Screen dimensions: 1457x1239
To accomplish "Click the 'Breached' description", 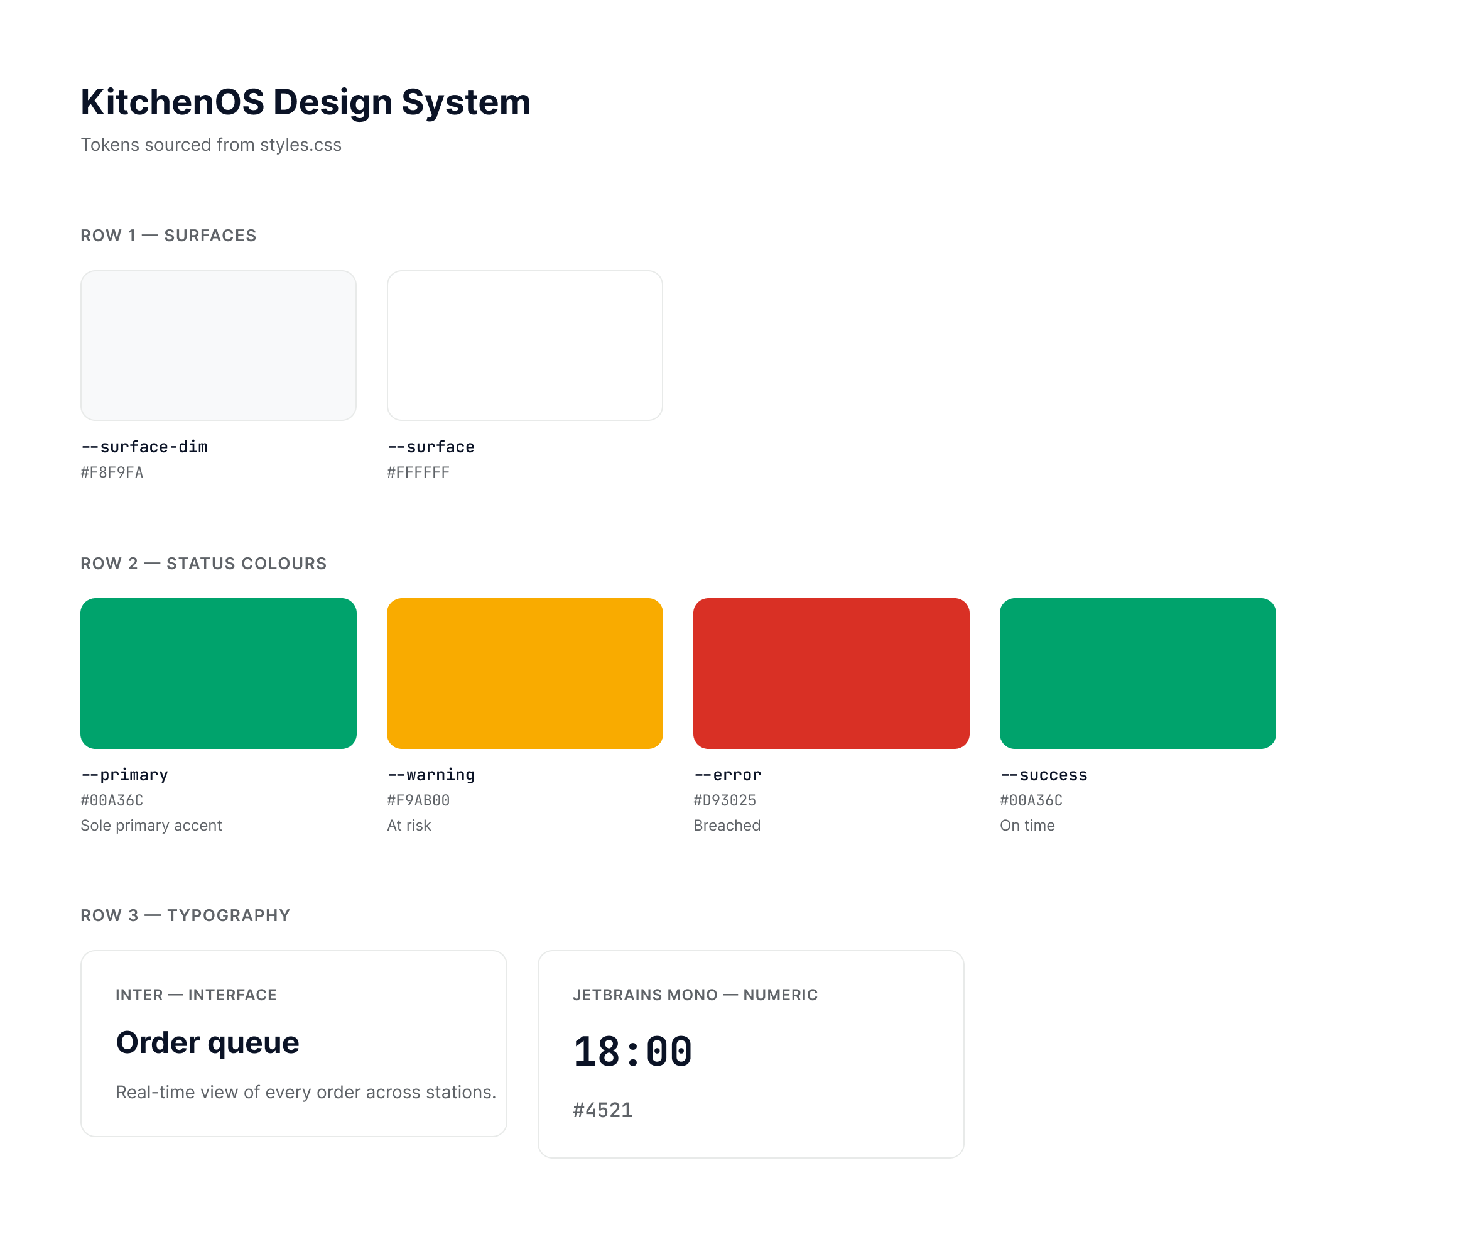I will pos(727,826).
